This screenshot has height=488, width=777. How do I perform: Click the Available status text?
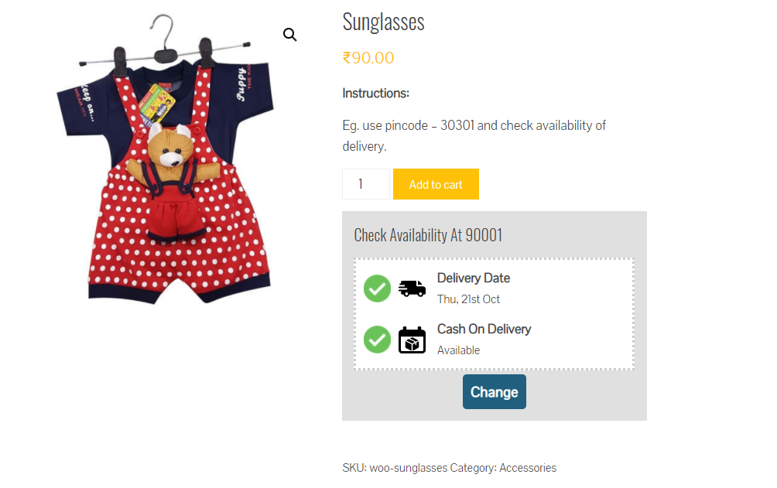tap(458, 350)
